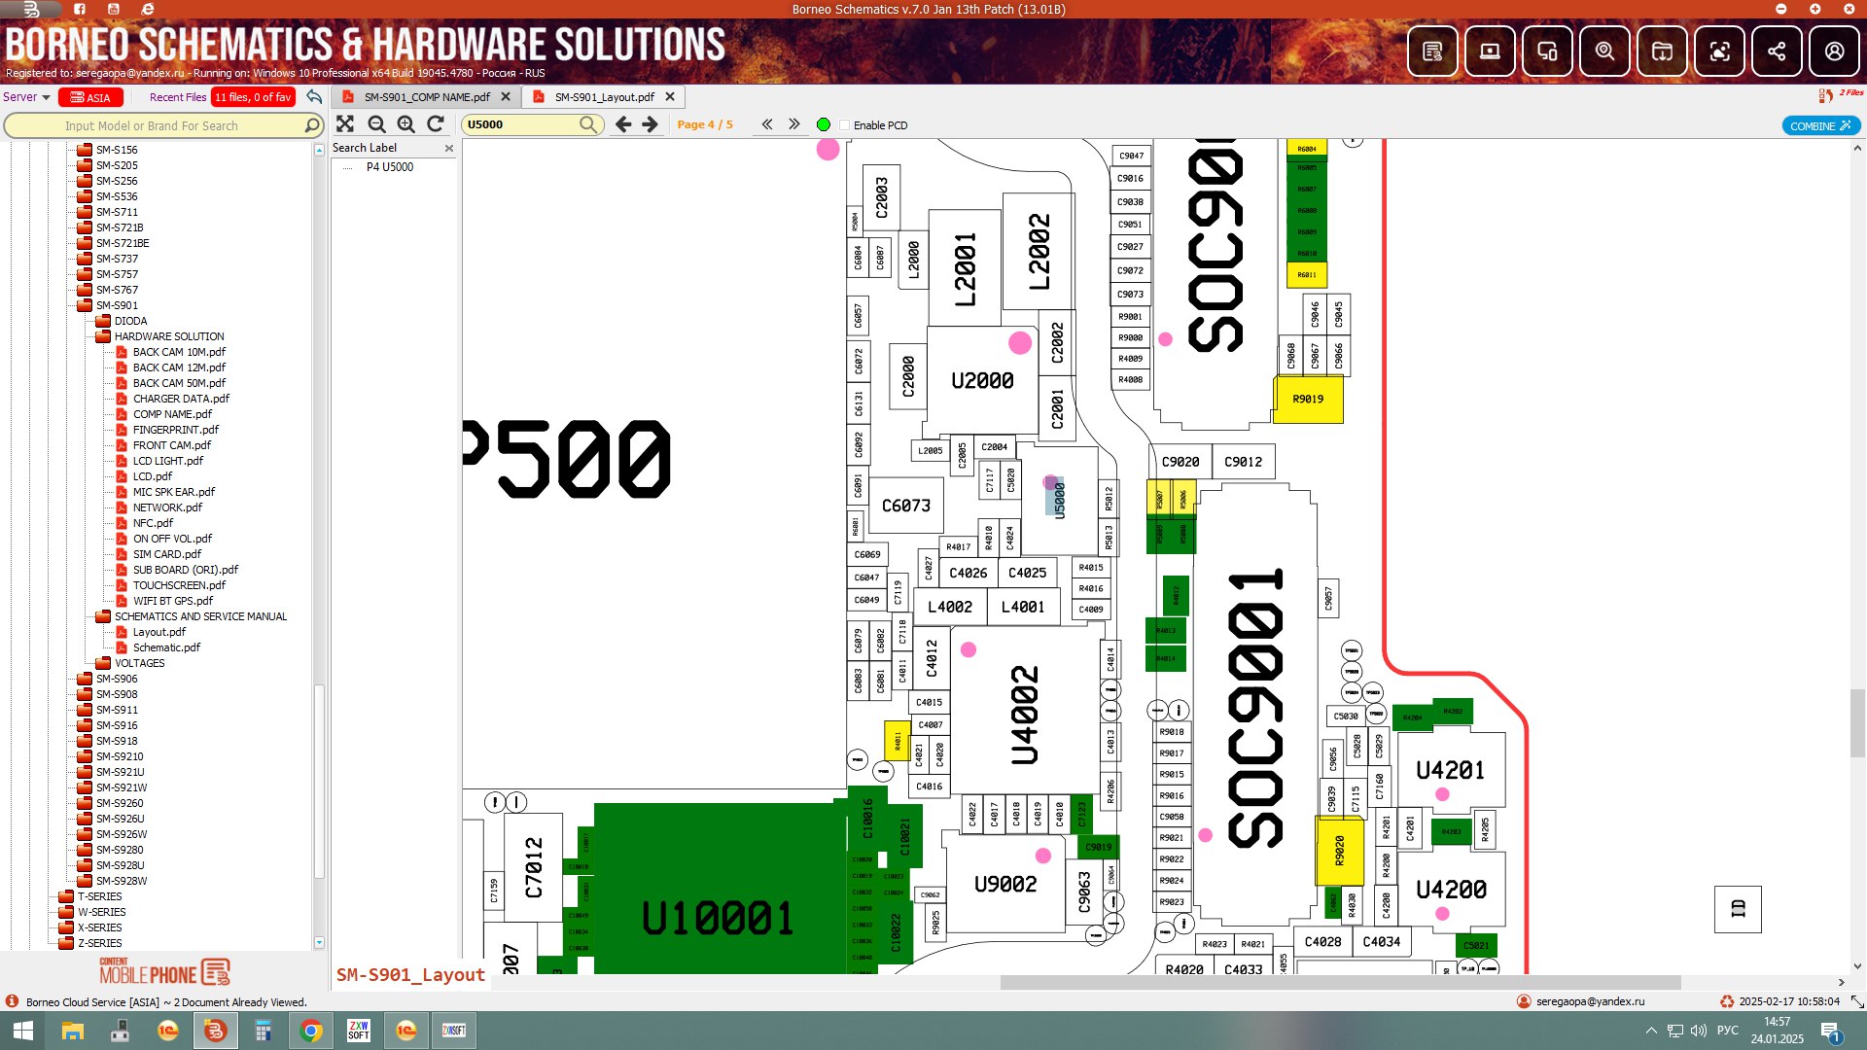Click the search magnifier in U5000 field
Viewport: 1867px width, 1050px height.
(587, 124)
